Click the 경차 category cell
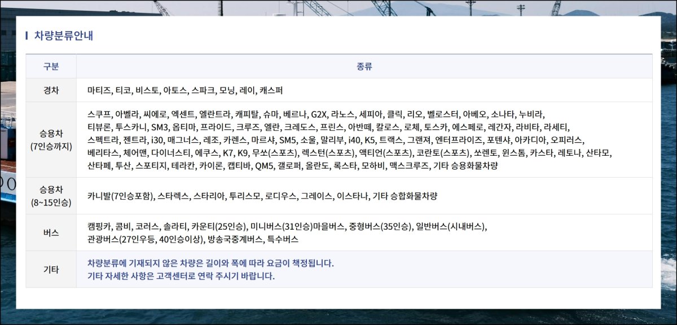Screen dimensions: 677x325 coord(51,90)
